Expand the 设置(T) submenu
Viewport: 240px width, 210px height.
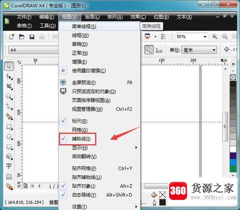[x=99, y=206]
